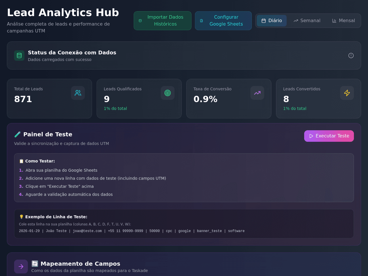Click the lightning icon on Leads Convertidos
Screen dimensions: 368x276
[x=347, y=93]
